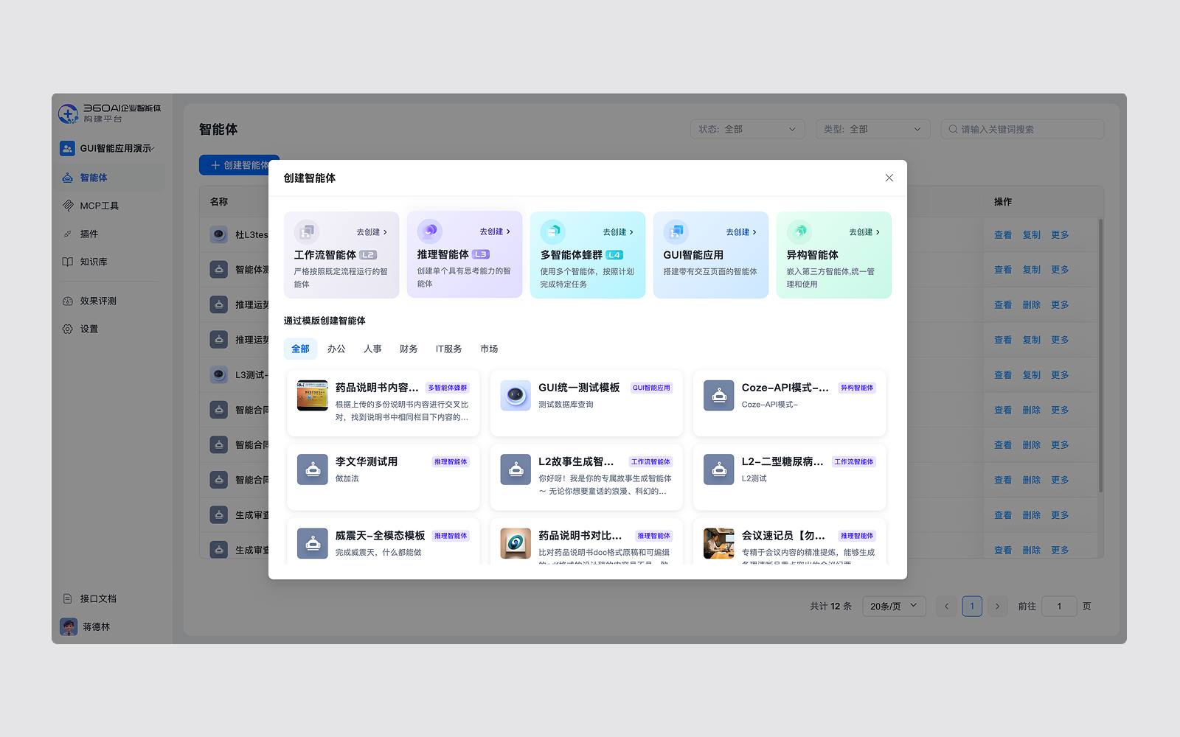Open the MCP工具 sidebar icon
This screenshot has width=1180, height=737.
point(69,206)
